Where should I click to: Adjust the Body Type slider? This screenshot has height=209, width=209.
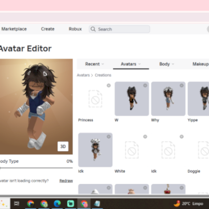point(36,168)
